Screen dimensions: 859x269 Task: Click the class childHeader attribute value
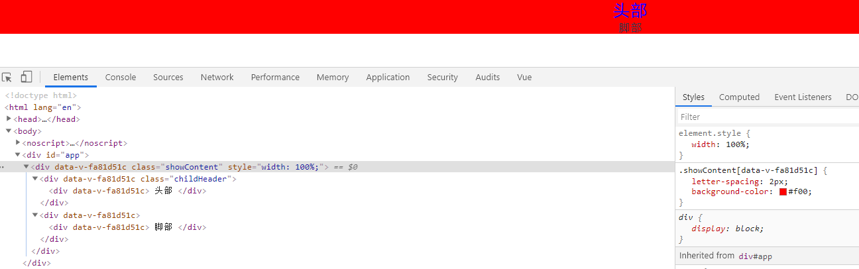202,179
